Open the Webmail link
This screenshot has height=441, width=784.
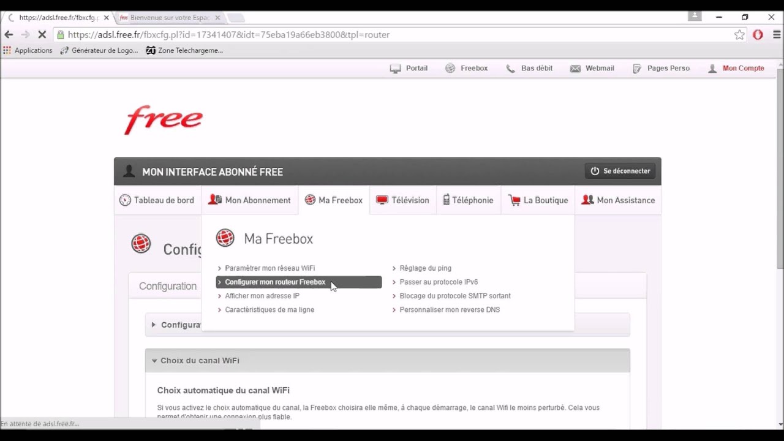pos(592,68)
